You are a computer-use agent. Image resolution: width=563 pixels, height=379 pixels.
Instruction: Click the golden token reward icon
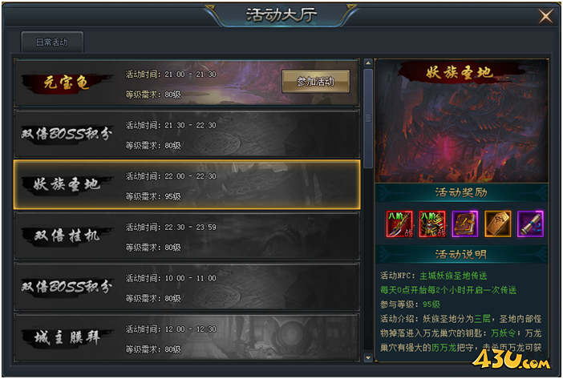(x=497, y=224)
